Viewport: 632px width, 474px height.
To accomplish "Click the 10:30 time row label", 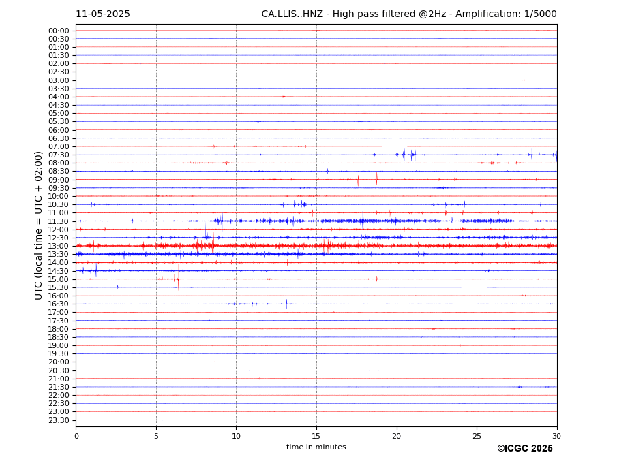I will 59,204.
